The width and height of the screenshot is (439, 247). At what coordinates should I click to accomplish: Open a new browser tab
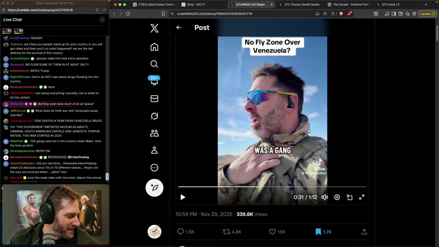(x=426, y=4)
